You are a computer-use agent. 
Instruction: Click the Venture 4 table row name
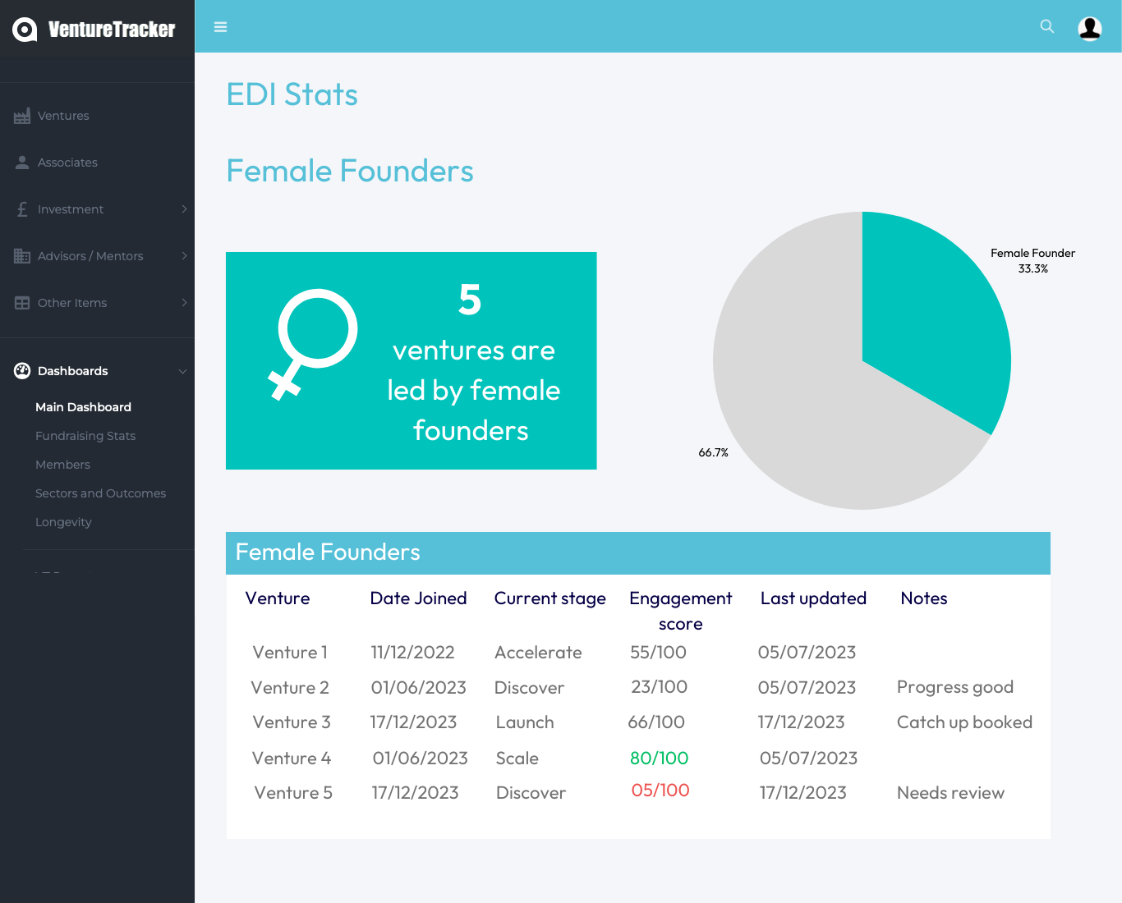coord(292,759)
